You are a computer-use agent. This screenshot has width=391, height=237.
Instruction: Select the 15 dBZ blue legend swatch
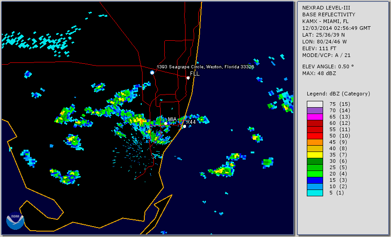(315, 180)
